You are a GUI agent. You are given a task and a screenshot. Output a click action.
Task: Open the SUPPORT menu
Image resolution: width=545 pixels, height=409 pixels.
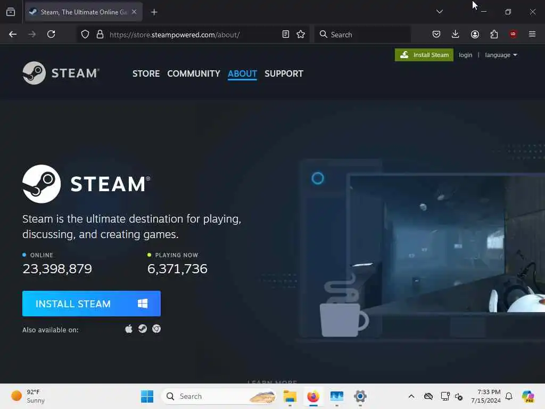284,73
